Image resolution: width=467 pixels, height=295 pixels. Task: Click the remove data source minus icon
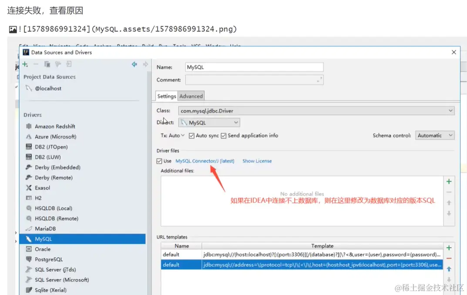click(36, 64)
